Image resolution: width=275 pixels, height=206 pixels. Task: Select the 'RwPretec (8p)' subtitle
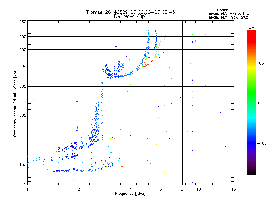click(131, 16)
